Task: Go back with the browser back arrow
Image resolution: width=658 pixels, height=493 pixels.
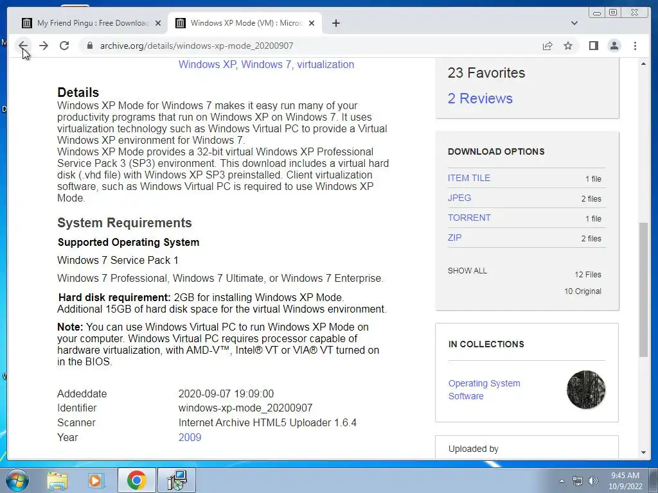Action: click(x=24, y=46)
